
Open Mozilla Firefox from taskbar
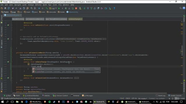pos(36,102)
